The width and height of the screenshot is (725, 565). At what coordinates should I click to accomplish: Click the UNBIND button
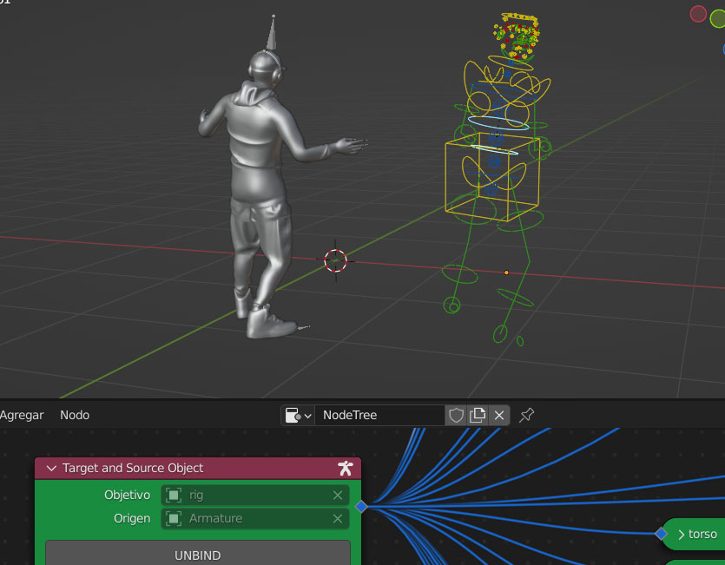(x=198, y=554)
